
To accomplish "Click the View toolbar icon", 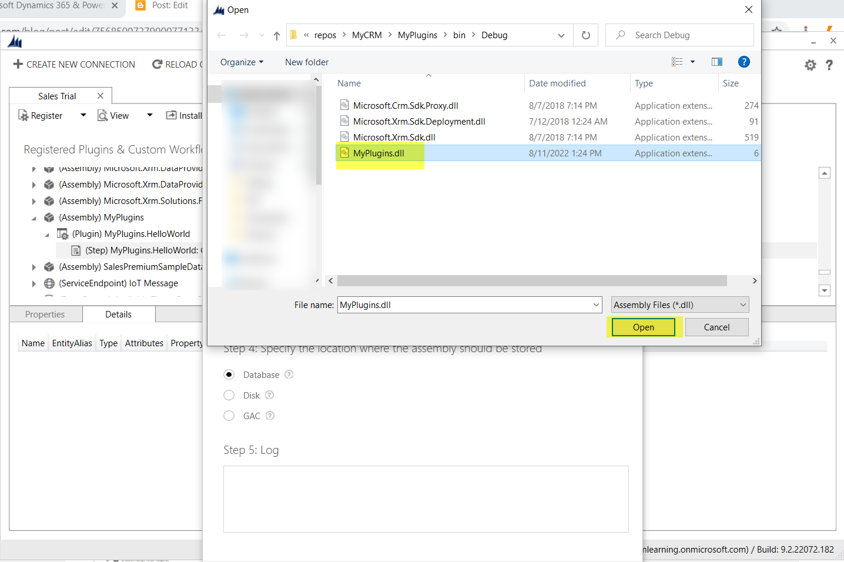I will point(102,116).
